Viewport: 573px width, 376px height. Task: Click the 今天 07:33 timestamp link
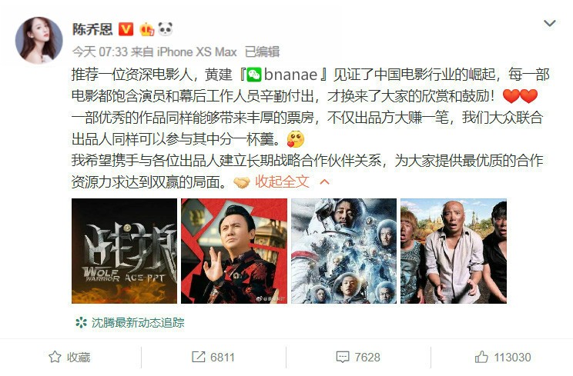point(100,52)
